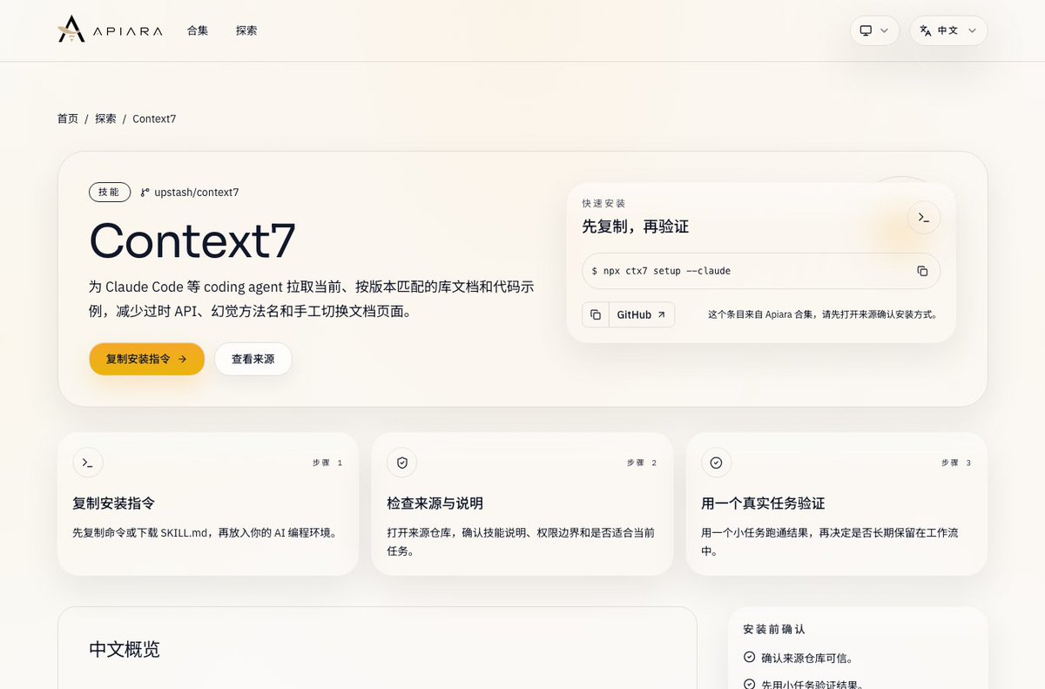Click the 技能 tag badge
The image size is (1045, 689).
(x=110, y=192)
